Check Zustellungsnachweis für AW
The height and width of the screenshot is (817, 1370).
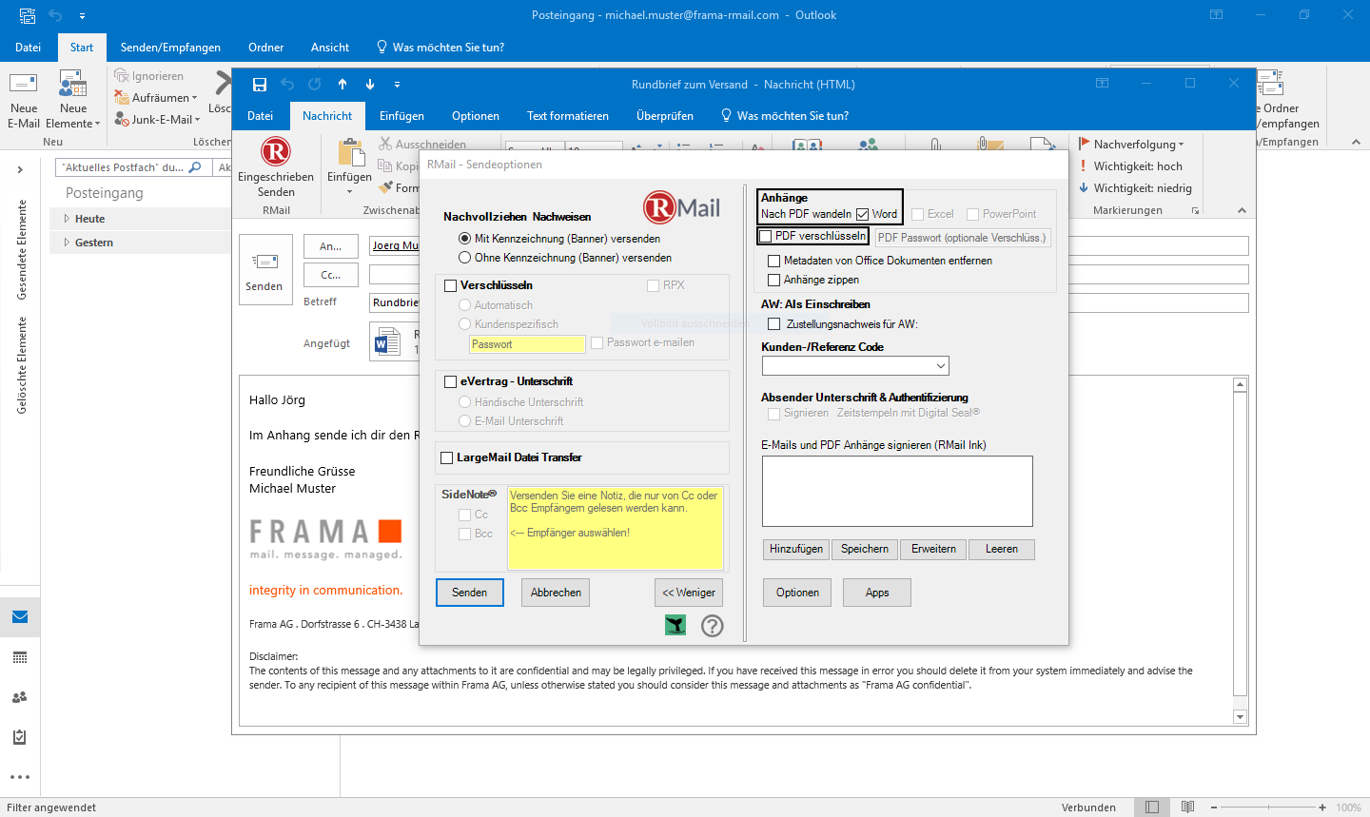pyautogui.click(x=774, y=324)
